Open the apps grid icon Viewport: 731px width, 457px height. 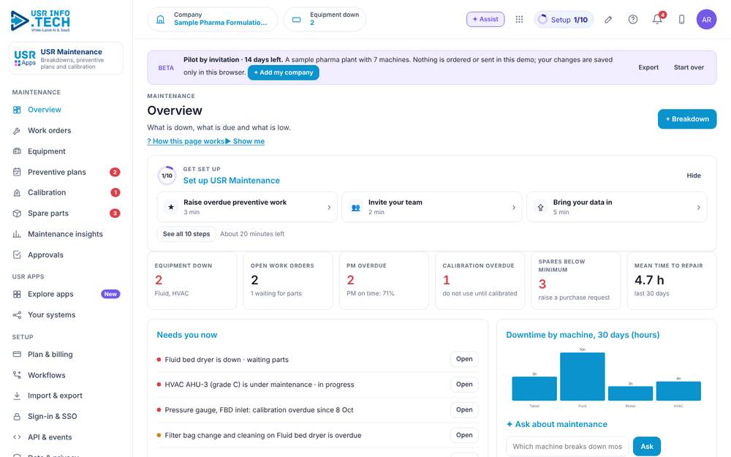tap(519, 19)
